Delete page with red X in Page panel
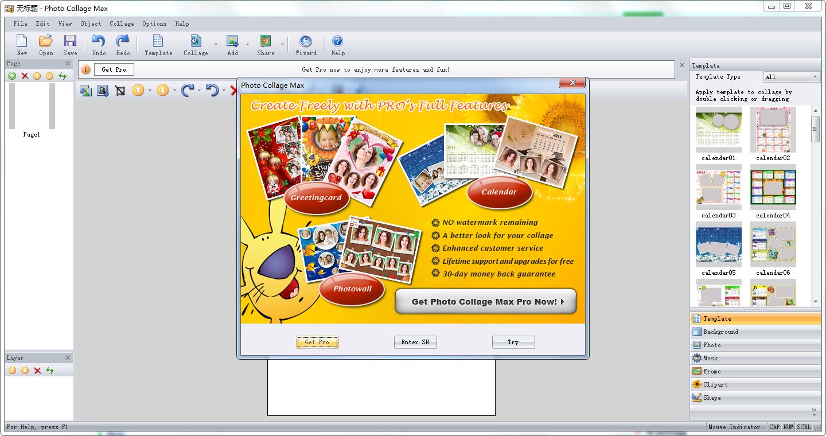 point(25,76)
